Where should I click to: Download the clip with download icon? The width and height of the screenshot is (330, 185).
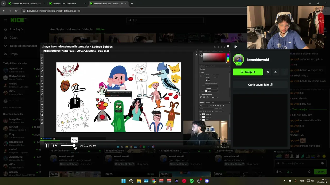[x=276, y=72]
